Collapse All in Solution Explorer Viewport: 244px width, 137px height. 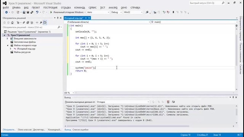(28, 23)
